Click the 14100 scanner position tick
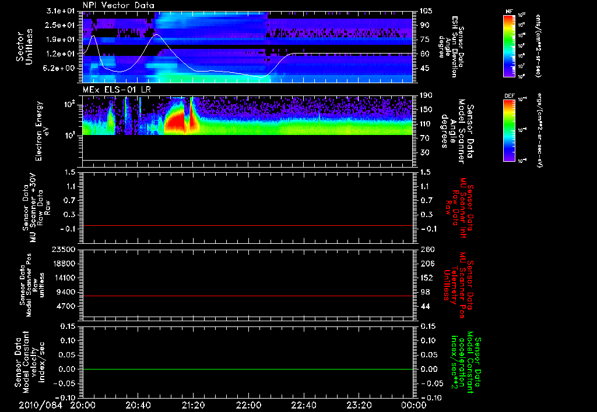The width and height of the screenshot is (597, 412). click(x=64, y=278)
